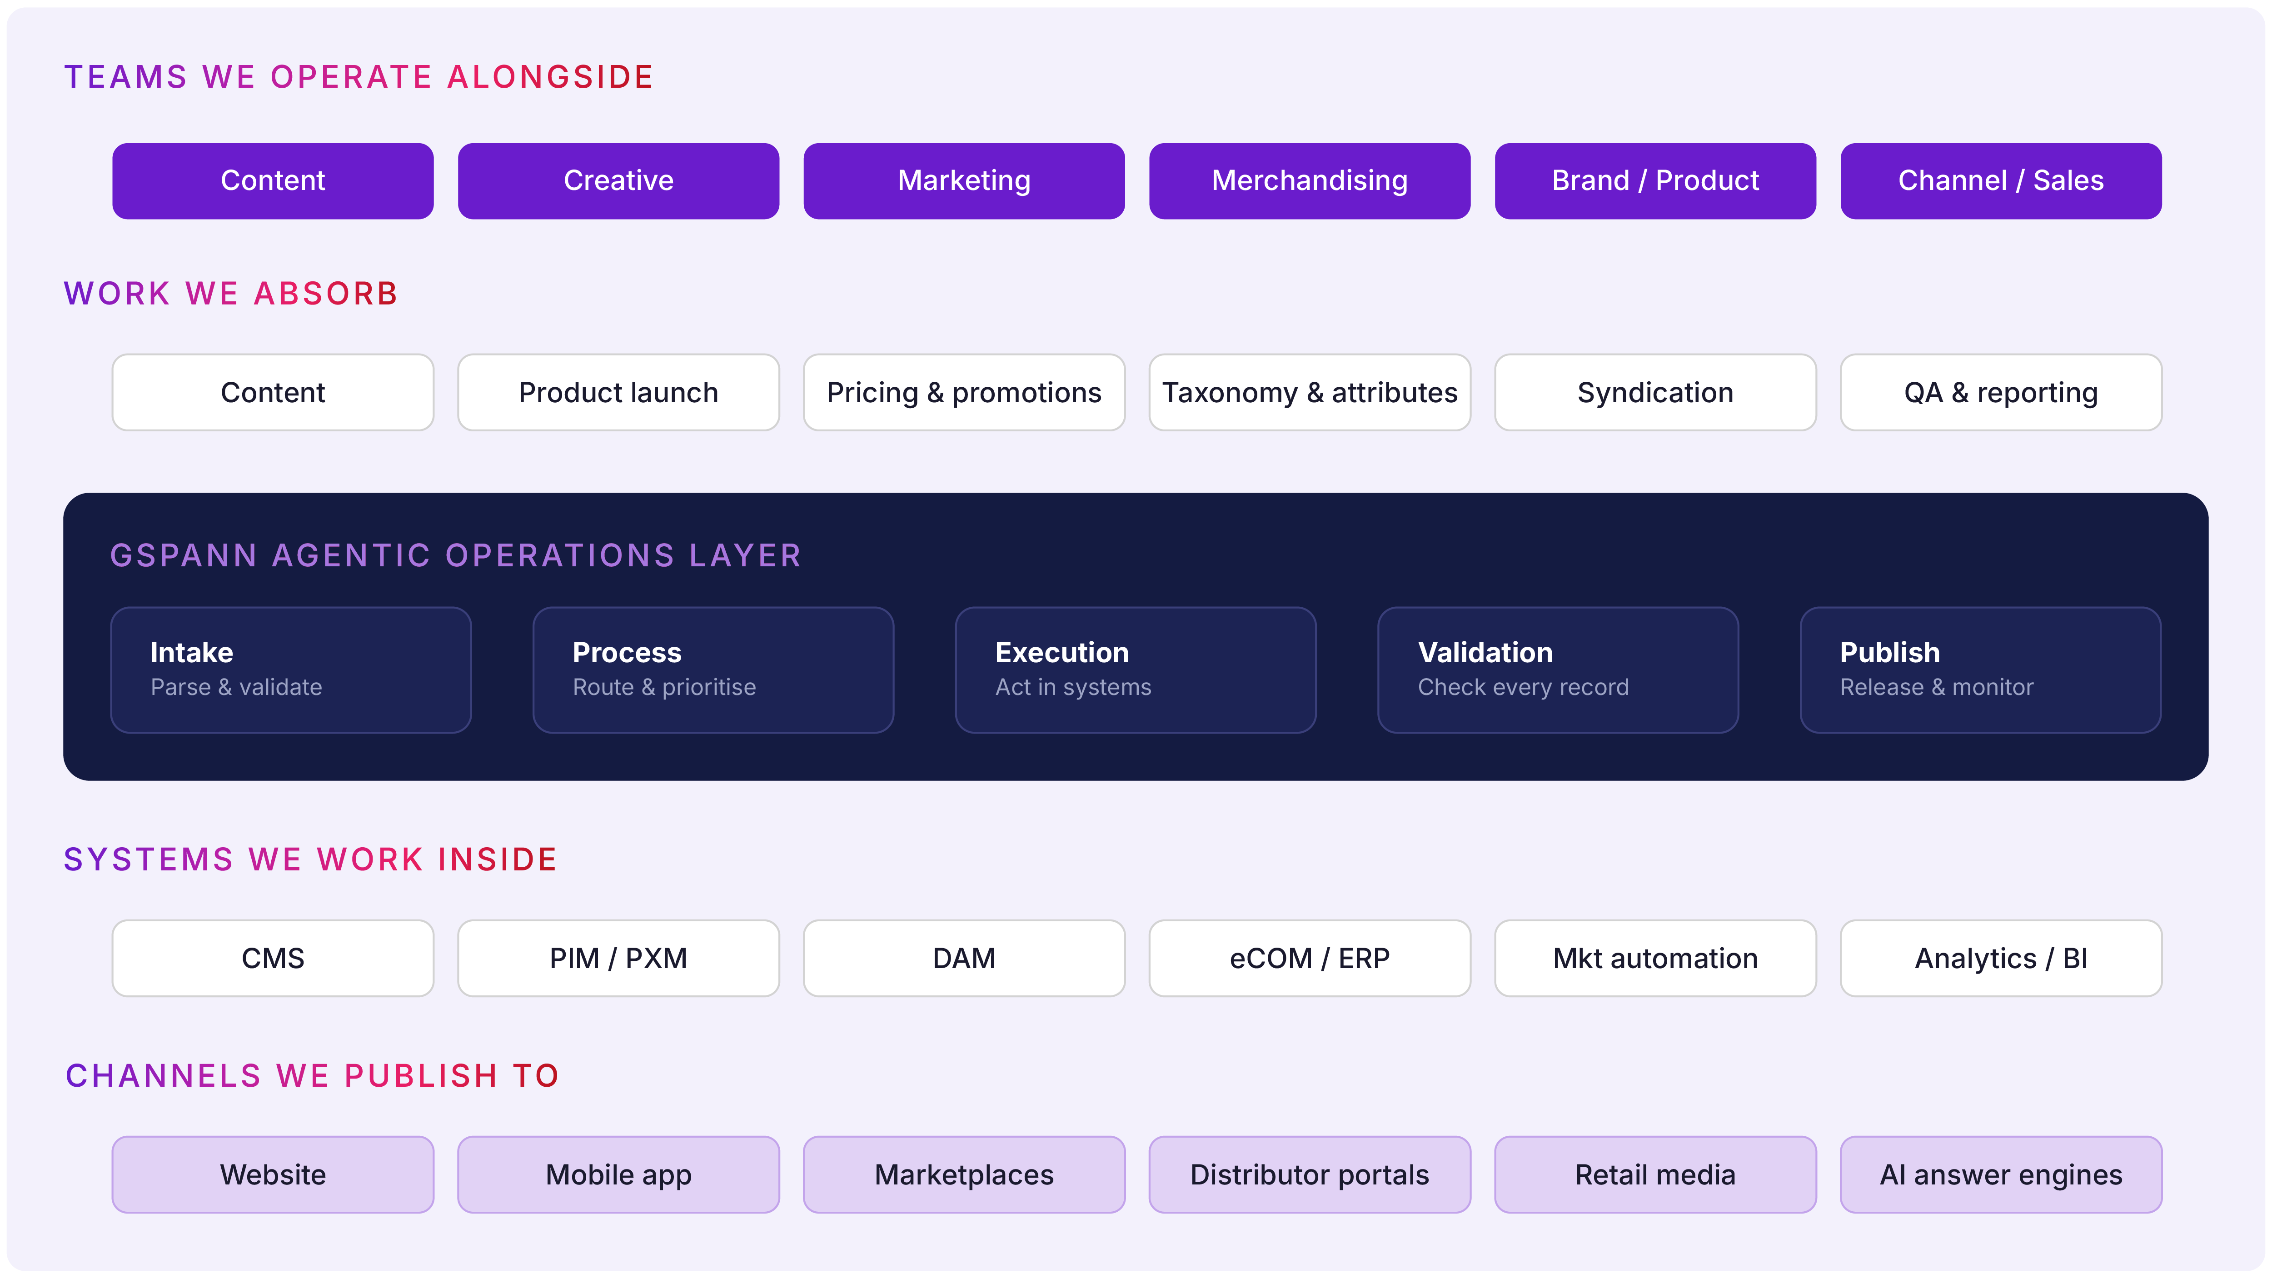
Task: Select the Taxonomy & attributes box
Action: click(x=1310, y=393)
